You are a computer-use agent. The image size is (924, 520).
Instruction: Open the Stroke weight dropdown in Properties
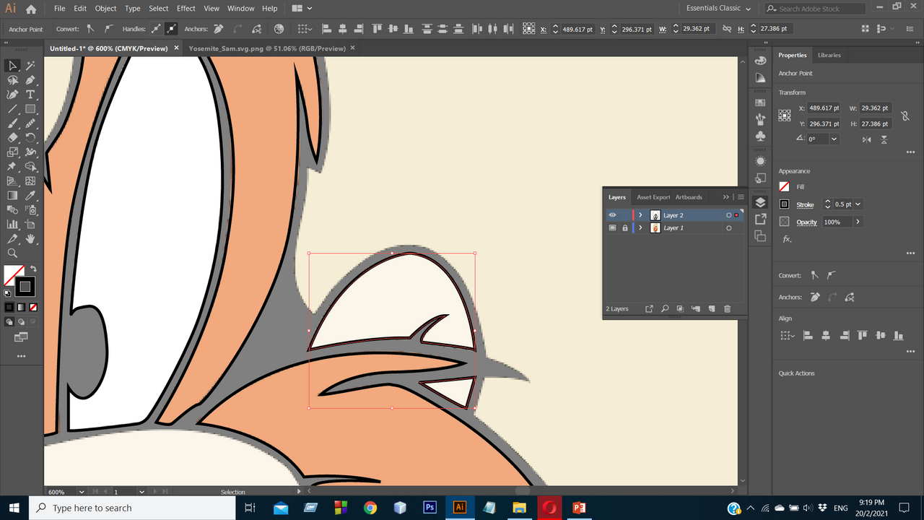858,204
